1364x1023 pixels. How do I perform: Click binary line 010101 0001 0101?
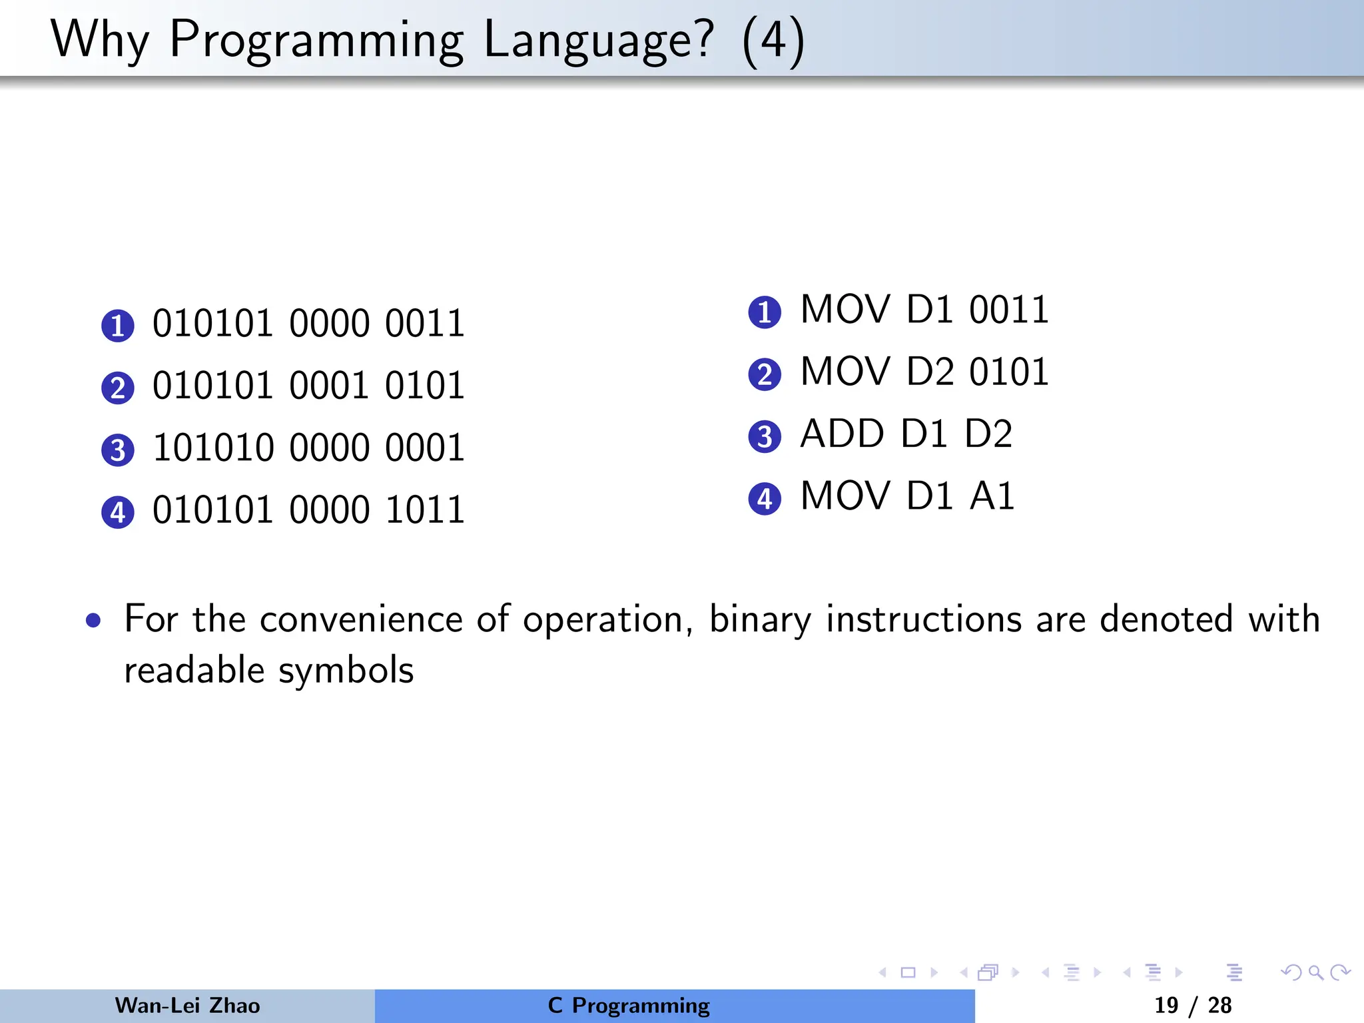click(308, 386)
